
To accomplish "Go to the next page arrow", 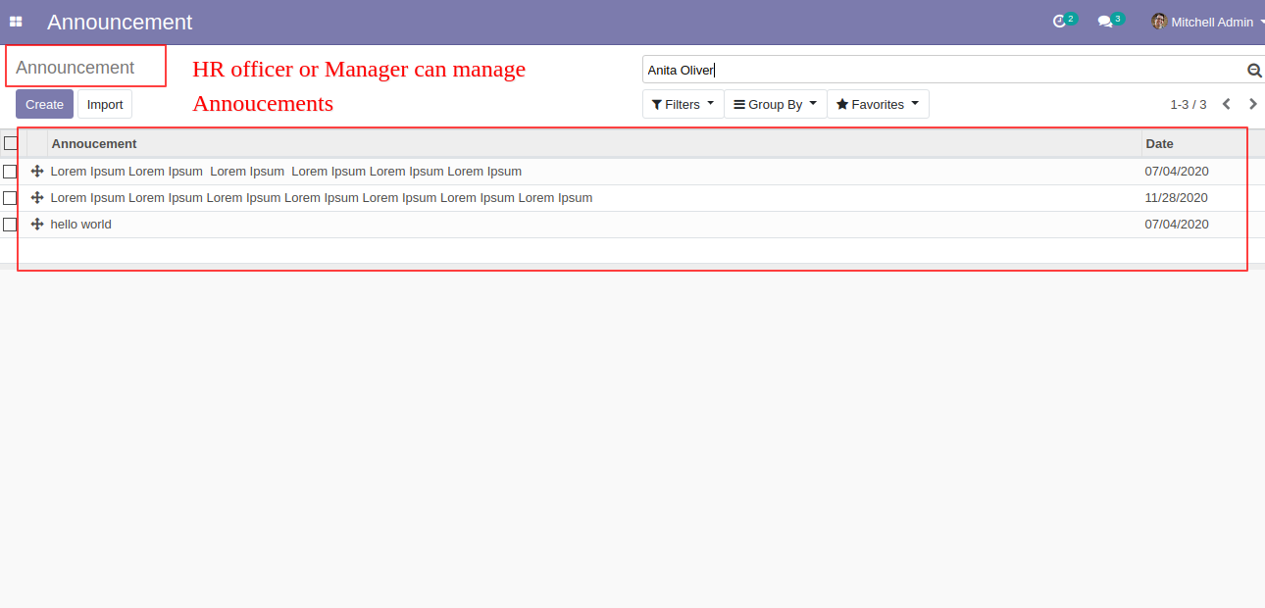I will [x=1252, y=104].
